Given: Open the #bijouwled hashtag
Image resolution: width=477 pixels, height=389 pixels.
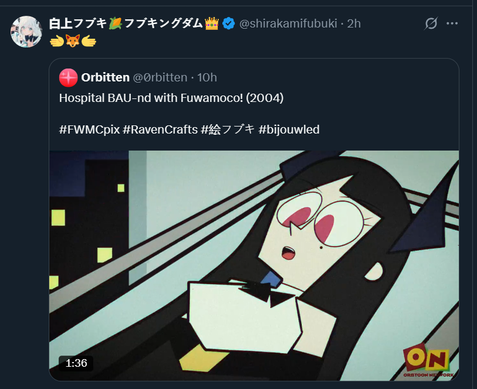Looking at the screenshot, I should point(289,129).
